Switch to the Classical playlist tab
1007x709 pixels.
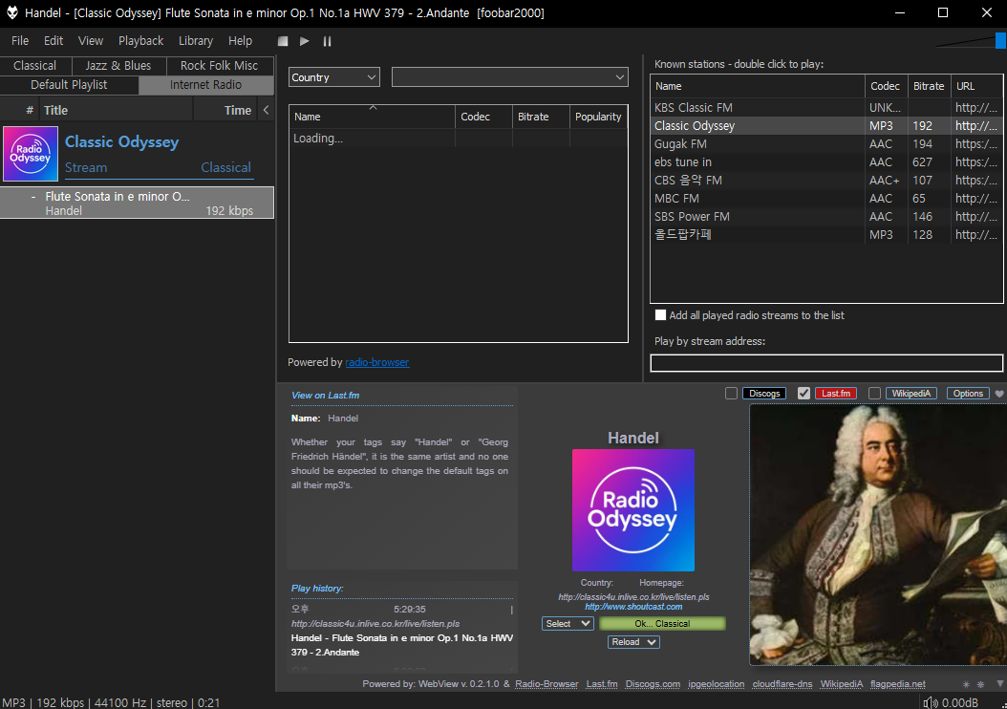[34, 66]
